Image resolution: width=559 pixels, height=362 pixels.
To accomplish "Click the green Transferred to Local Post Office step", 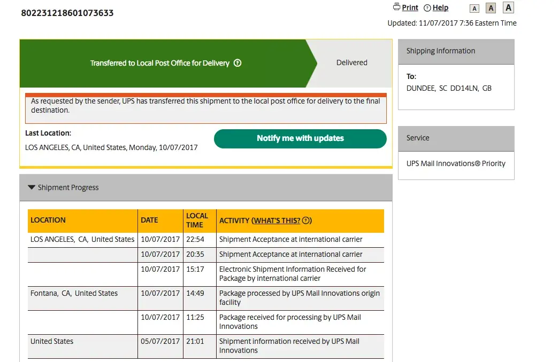I will [159, 63].
